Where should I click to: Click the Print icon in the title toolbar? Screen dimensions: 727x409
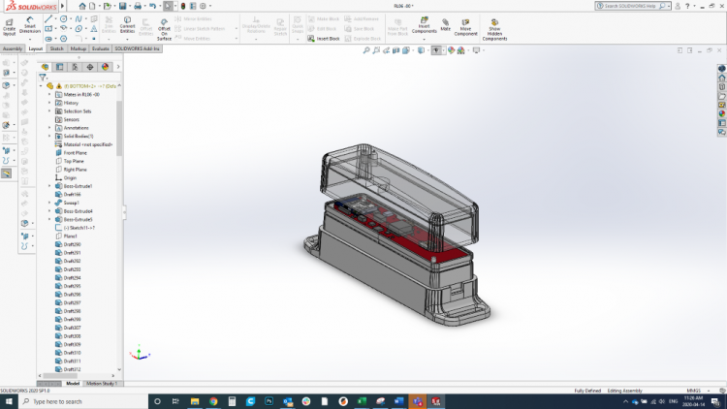click(138, 6)
